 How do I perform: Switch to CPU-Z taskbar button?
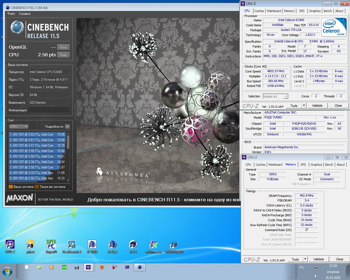88,267
